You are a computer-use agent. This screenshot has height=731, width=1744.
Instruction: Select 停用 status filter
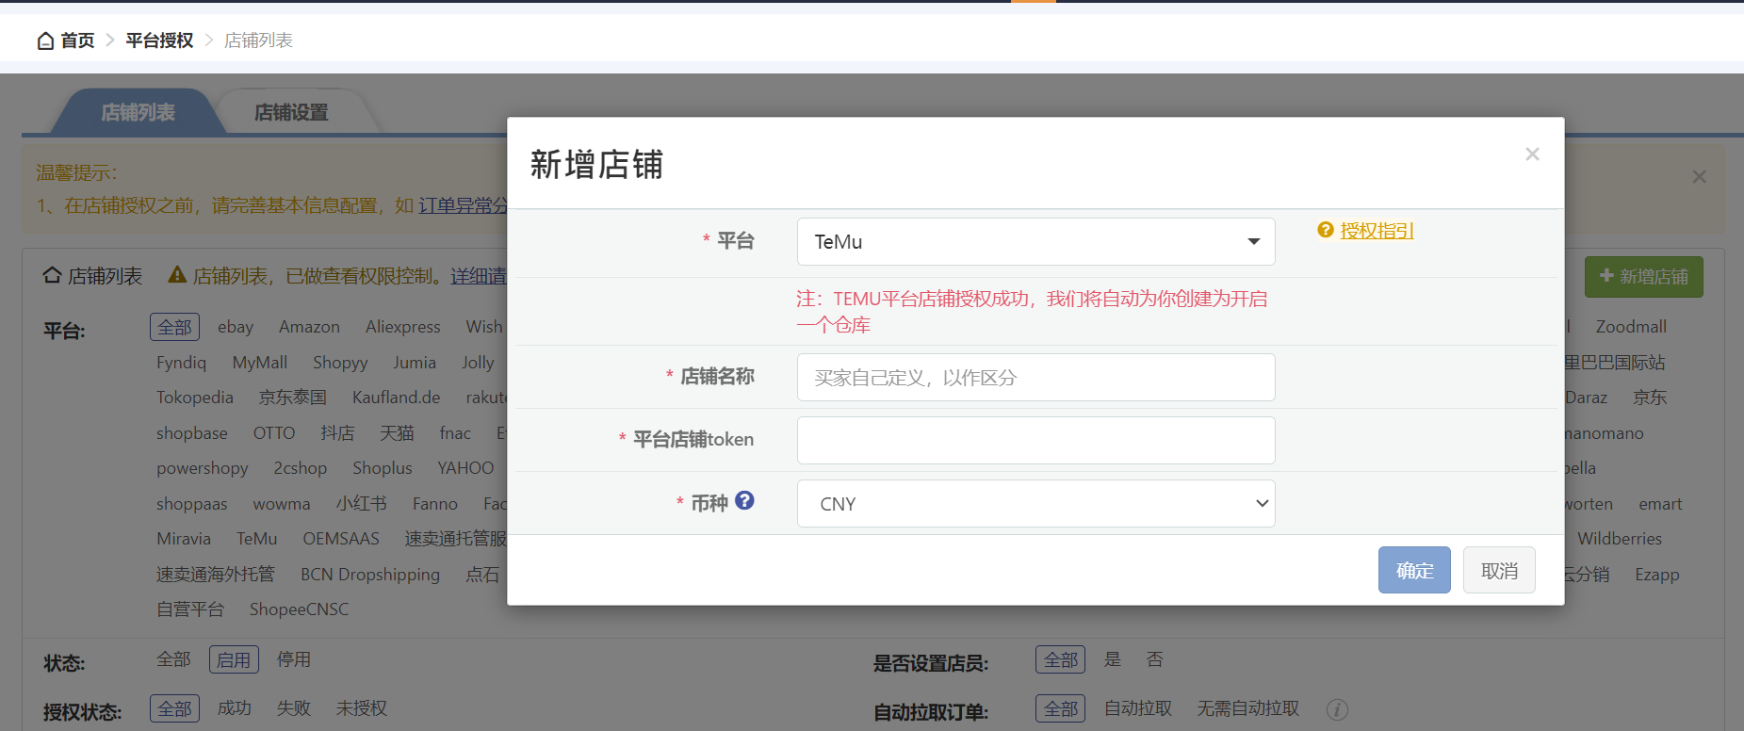[x=293, y=659]
